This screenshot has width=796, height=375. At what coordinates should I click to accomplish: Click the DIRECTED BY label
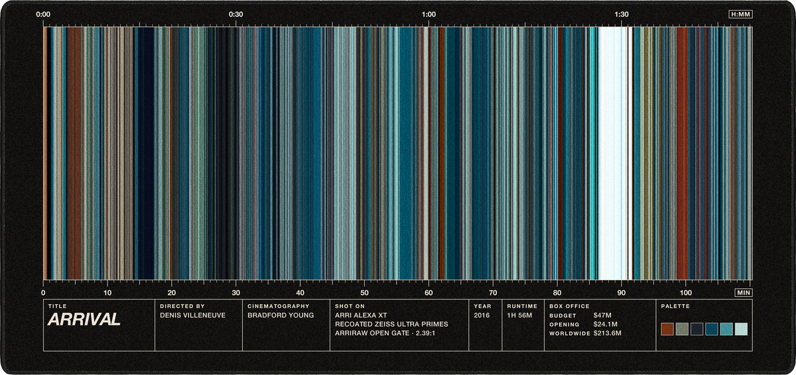coord(182,306)
